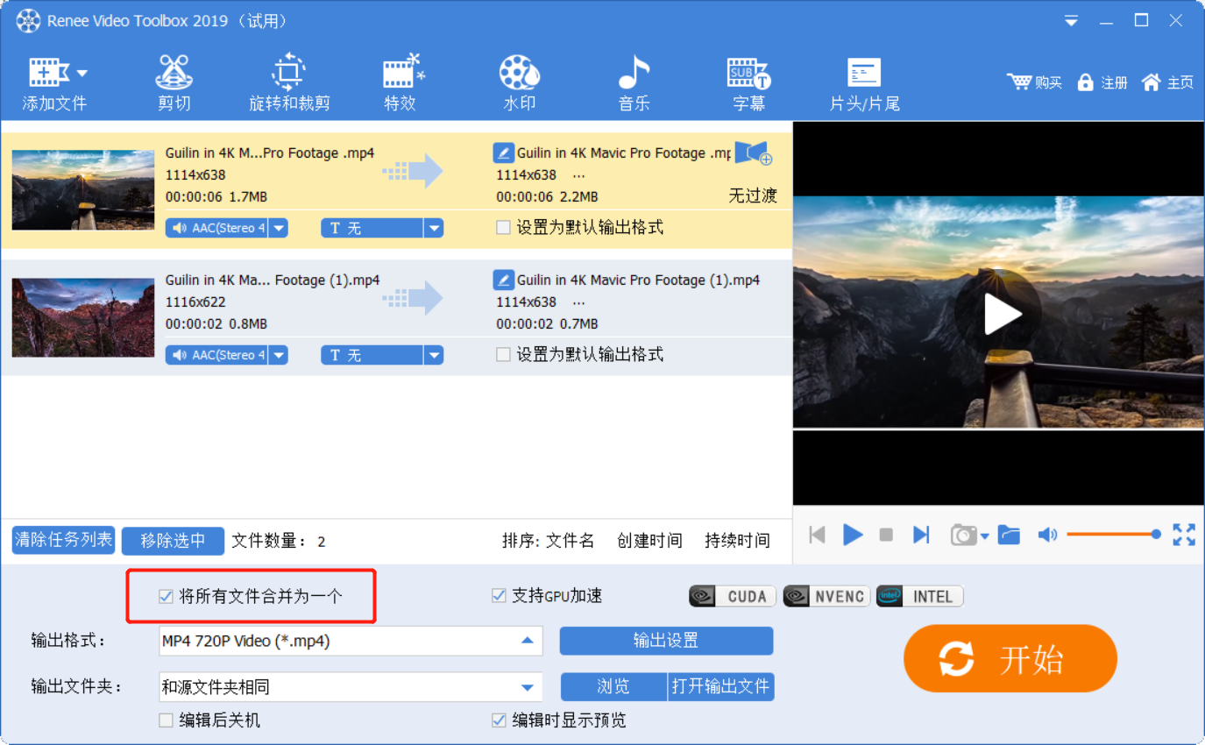Open AAC audio dropdown for first file
1205x745 pixels.
(x=278, y=228)
